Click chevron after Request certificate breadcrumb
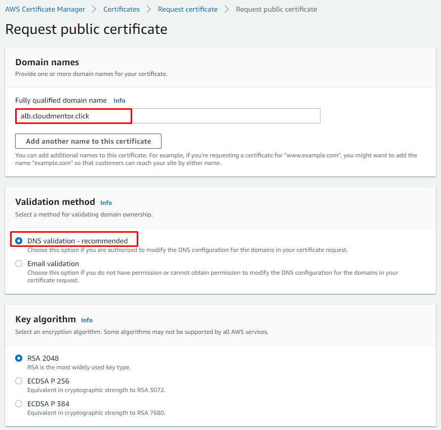This screenshot has height=430, width=441. 227,9
